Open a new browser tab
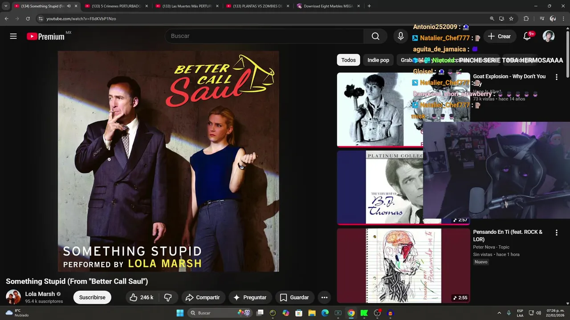 point(369,6)
